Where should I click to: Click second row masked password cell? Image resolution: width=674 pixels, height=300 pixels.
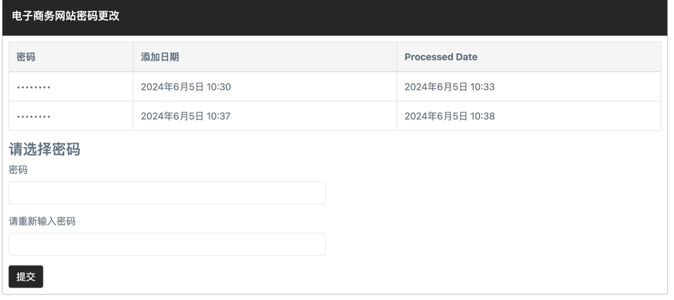(x=71, y=116)
